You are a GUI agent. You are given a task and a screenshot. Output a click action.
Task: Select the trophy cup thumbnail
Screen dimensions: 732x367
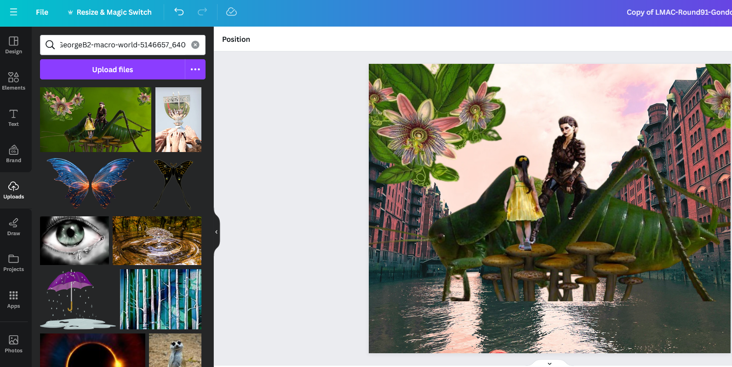click(x=178, y=119)
